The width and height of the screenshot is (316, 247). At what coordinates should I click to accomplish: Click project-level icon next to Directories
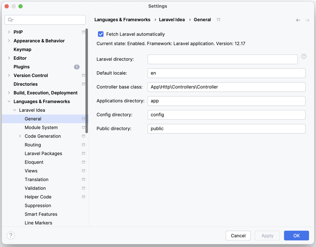click(83, 84)
